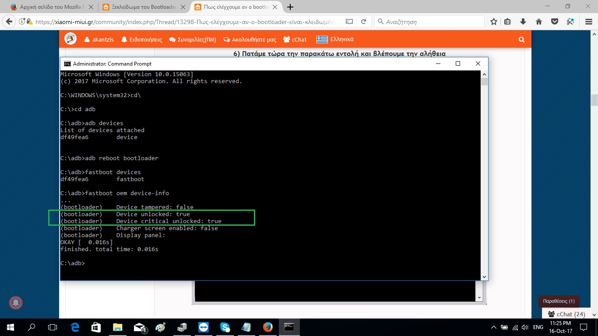
Task: Go to Firefox home page icon
Action: tap(539, 21)
